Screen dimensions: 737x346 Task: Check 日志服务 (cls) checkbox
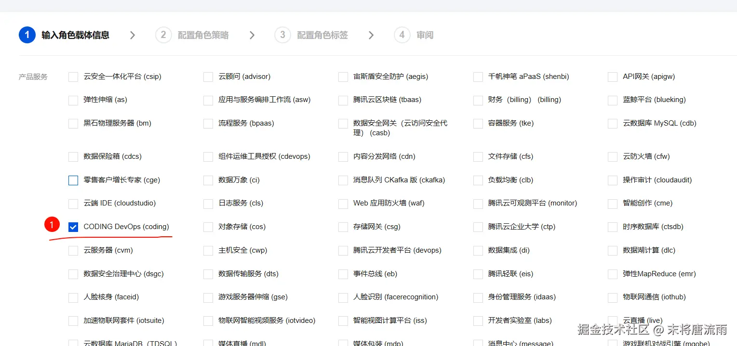[x=208, y=204]
